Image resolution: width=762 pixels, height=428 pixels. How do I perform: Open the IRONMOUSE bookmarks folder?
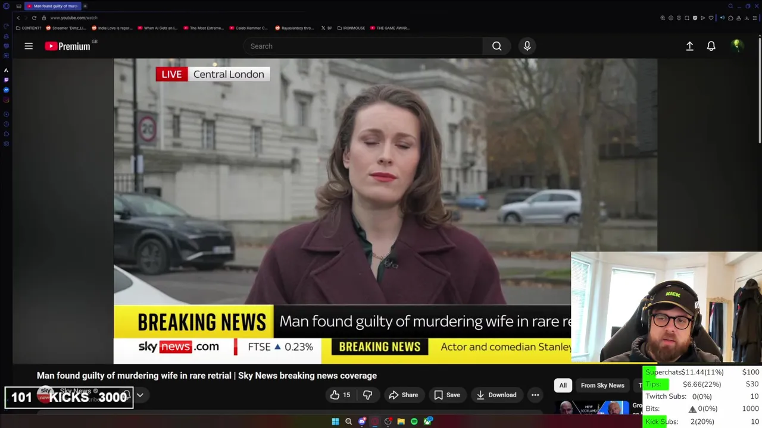351,28
